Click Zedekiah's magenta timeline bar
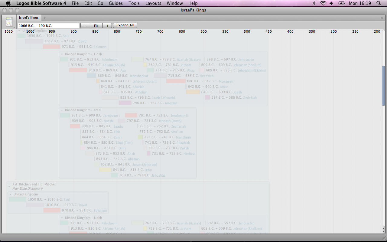This screenshot has height=242, width=387. click(207, 97)
